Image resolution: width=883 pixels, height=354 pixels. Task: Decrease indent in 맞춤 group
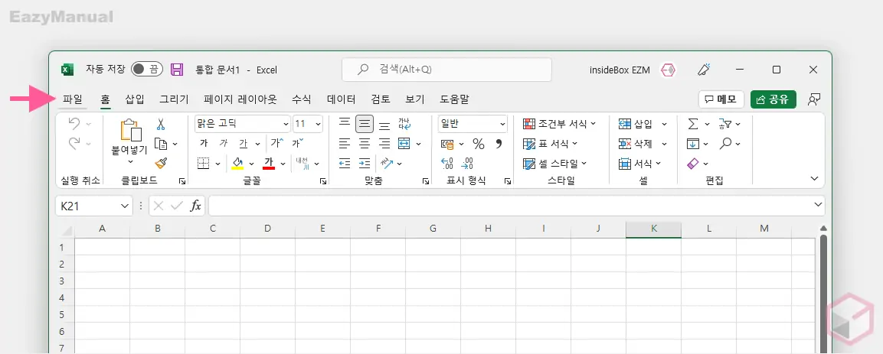(x=345, y=163)
